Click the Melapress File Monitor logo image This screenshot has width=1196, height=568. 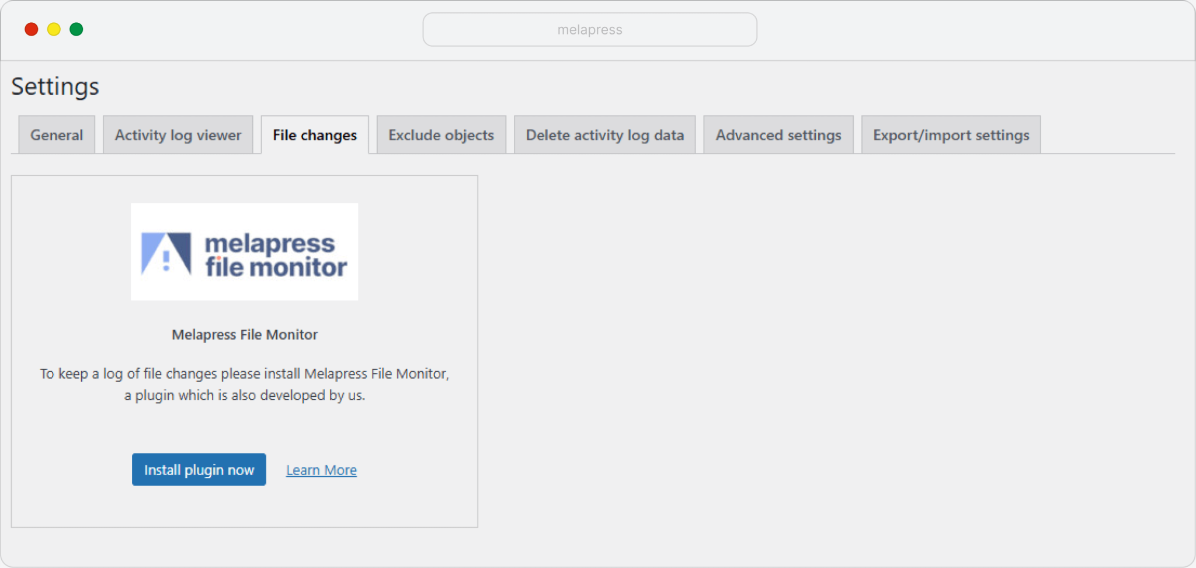[x=245, y=252]
